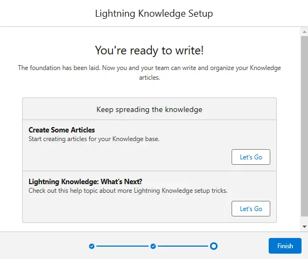
Task: Click the Lightning Knowledge Setup title
Action: (154, 13)
